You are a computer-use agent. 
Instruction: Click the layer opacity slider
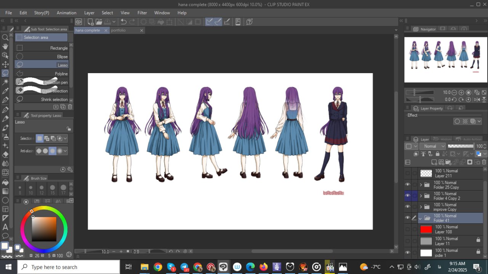461,146
